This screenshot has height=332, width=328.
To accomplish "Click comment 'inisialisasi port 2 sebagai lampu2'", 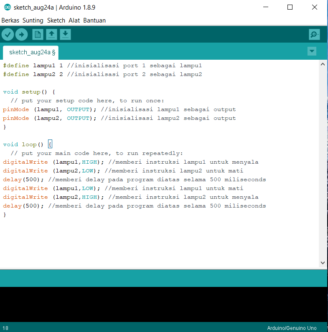I will coord(135,74).
